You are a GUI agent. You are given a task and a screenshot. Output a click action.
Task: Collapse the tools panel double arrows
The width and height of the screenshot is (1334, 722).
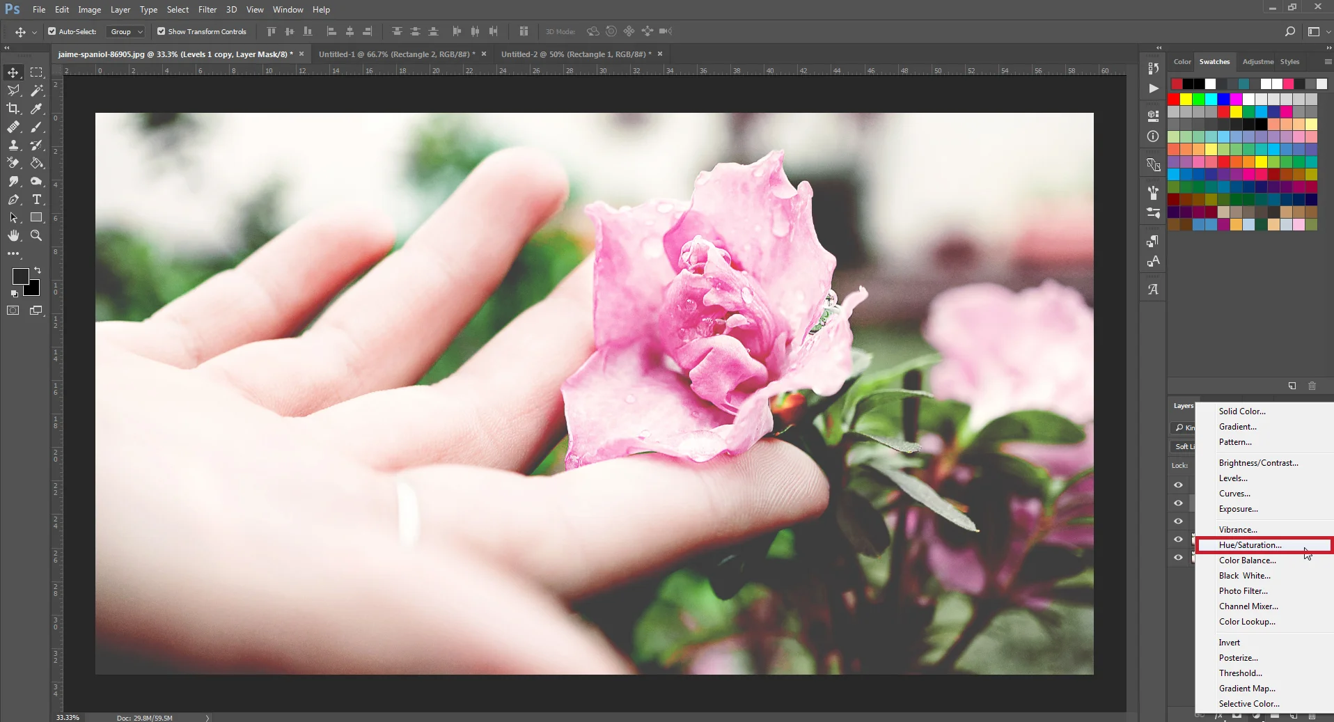click(7, 48)
